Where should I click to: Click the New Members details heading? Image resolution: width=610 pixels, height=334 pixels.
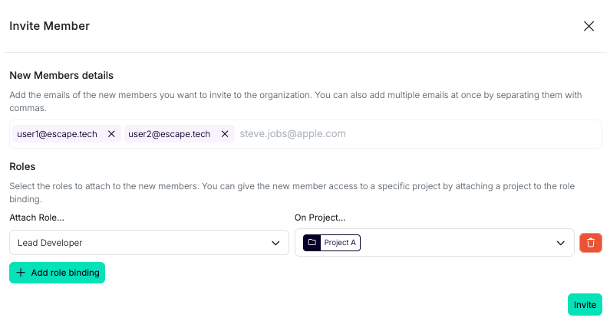pos(61,76)
